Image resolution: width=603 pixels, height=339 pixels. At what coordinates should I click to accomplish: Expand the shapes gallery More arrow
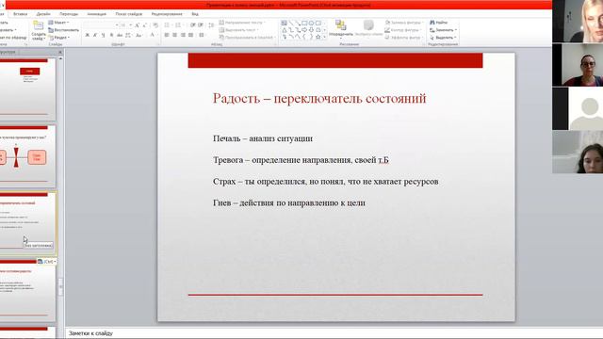tap(325, 37)
